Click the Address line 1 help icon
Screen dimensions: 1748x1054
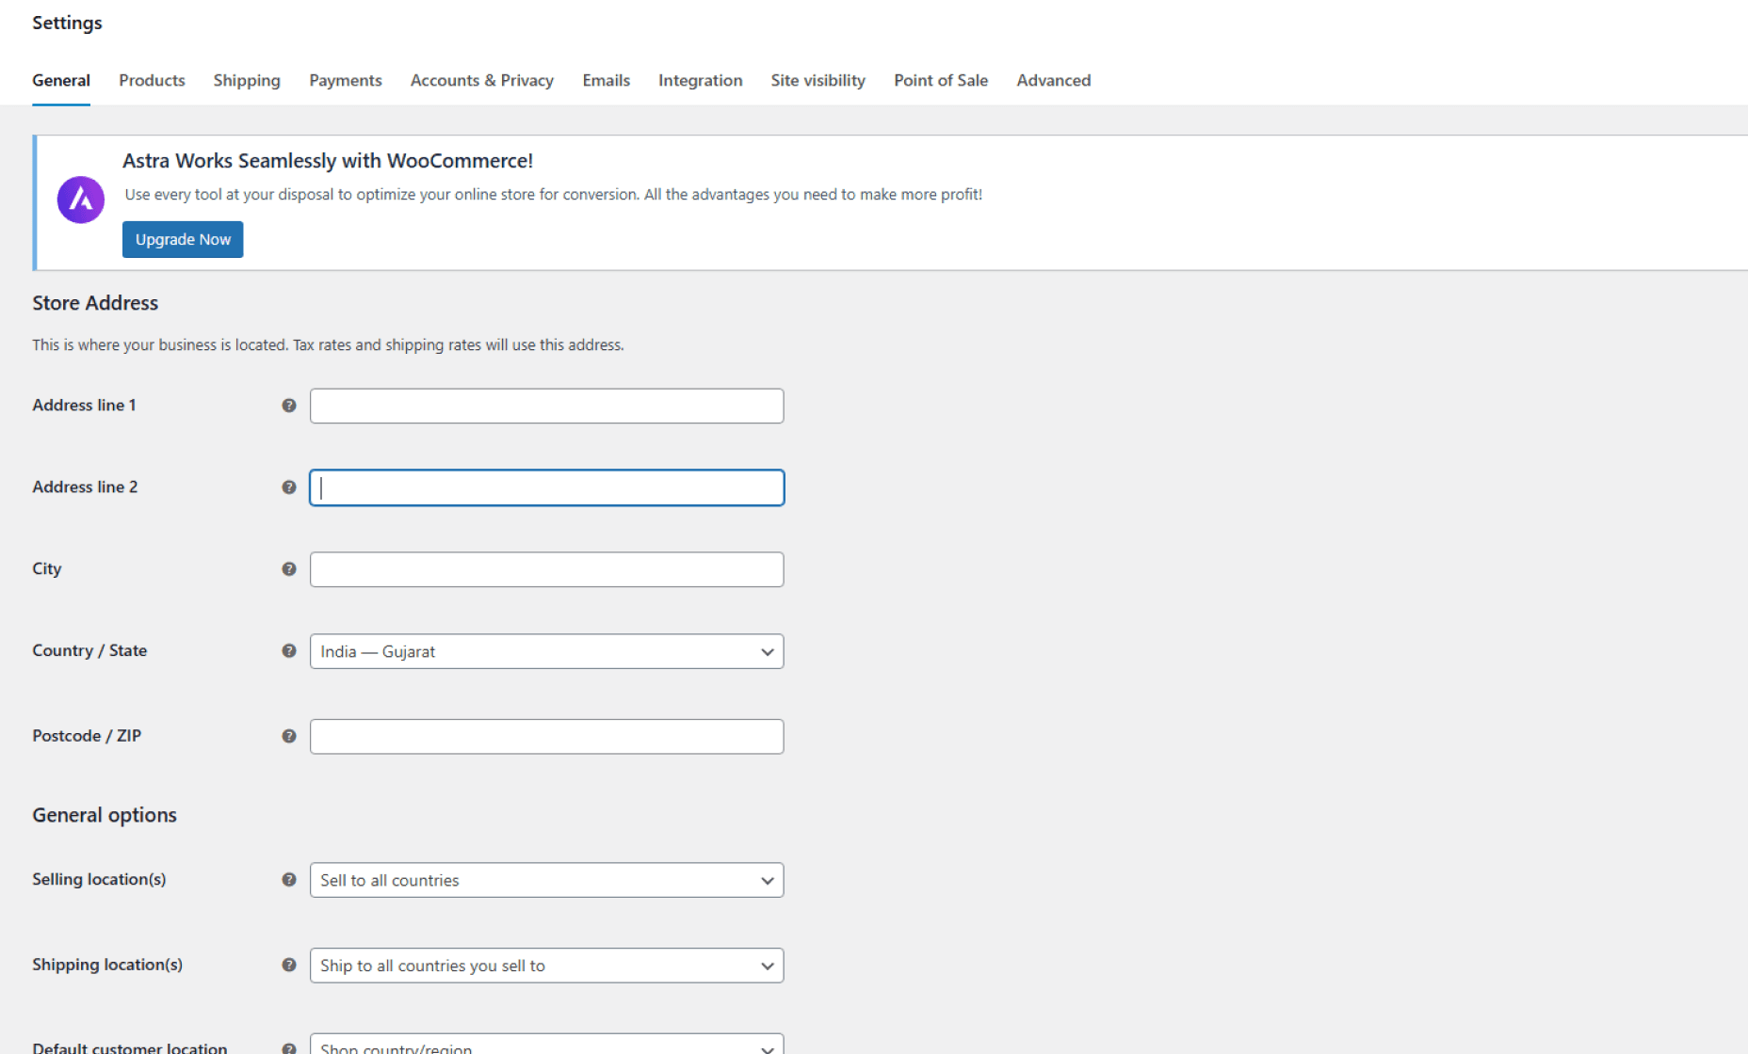(x=288, y=406)
